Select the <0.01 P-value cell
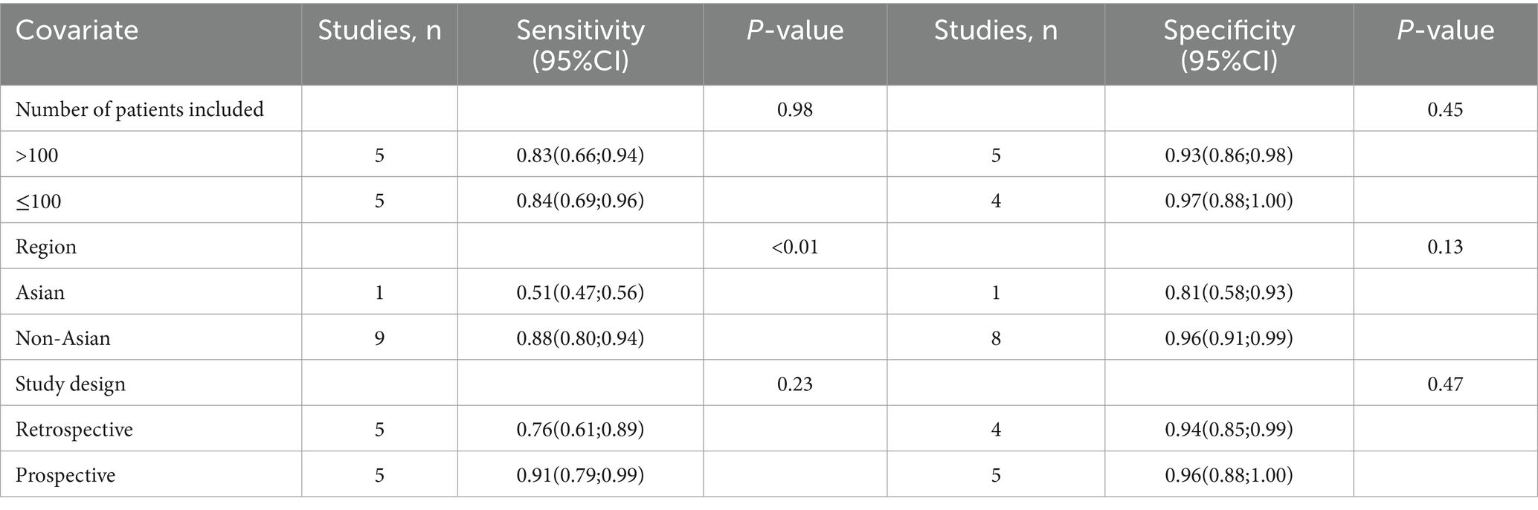1538x510 pixels. (x=795, y=247)
